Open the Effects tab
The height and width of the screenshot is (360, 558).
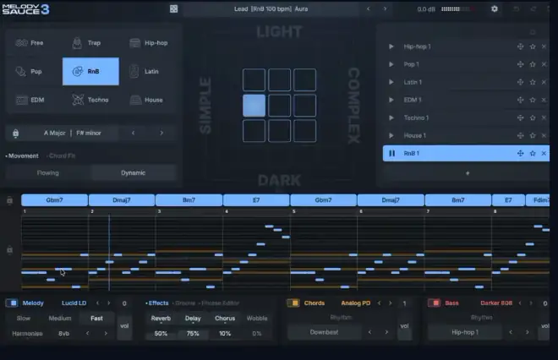(157, 303)
